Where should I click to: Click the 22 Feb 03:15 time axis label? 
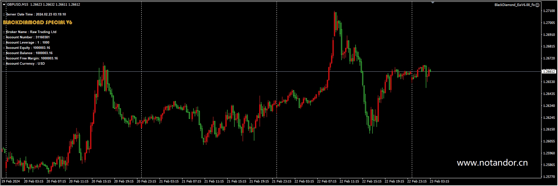coord(304,181)
